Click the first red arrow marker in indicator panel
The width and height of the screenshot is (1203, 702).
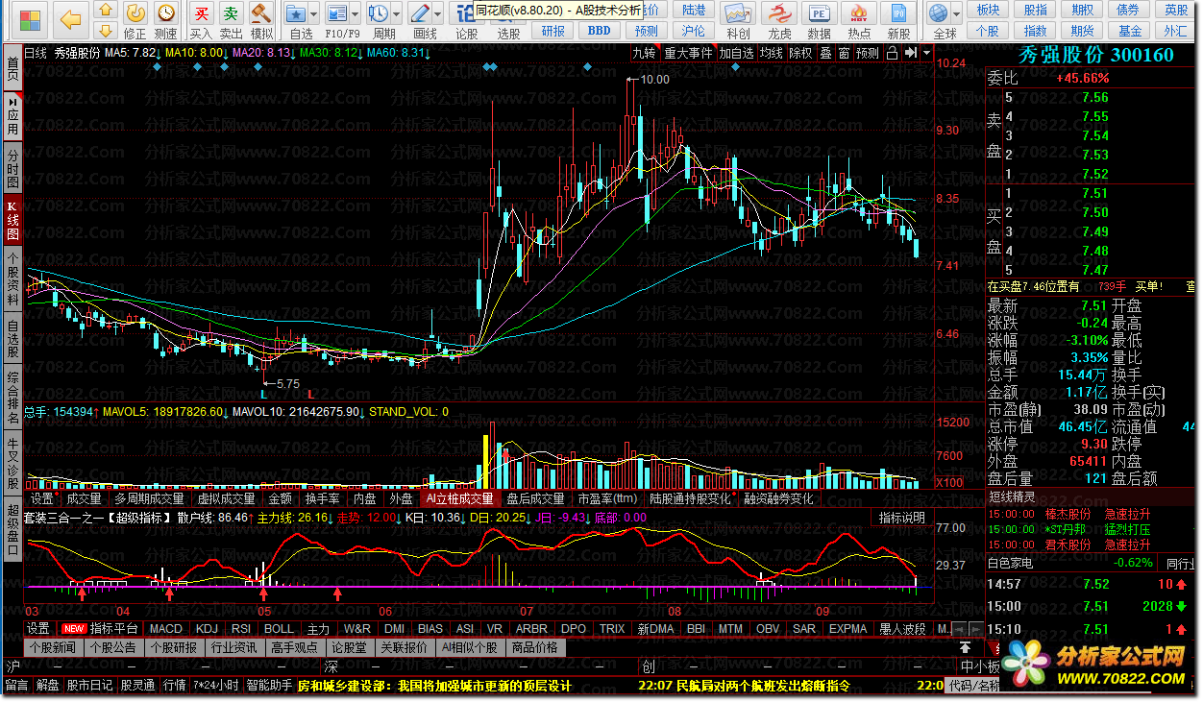[83, 594]
